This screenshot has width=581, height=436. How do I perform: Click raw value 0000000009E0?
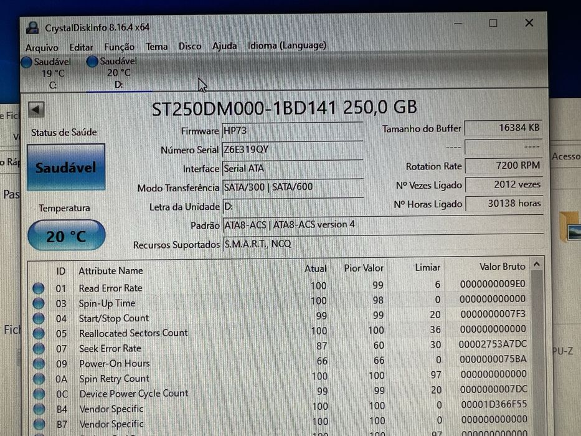point(493,284)
